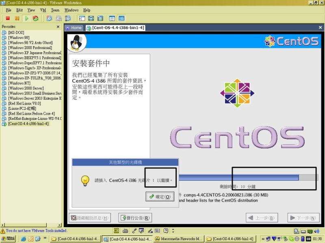Open the Help menu
This screenshot has height=243, width=325.
coord(87,10)
